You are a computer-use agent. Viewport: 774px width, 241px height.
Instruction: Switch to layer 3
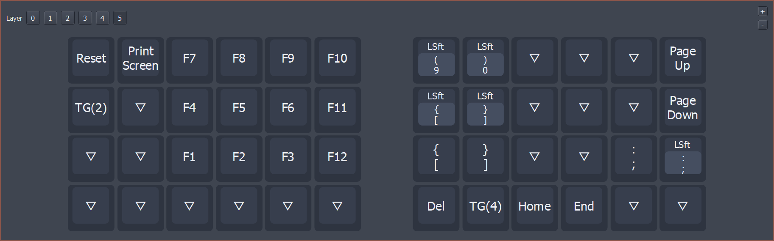85,18
